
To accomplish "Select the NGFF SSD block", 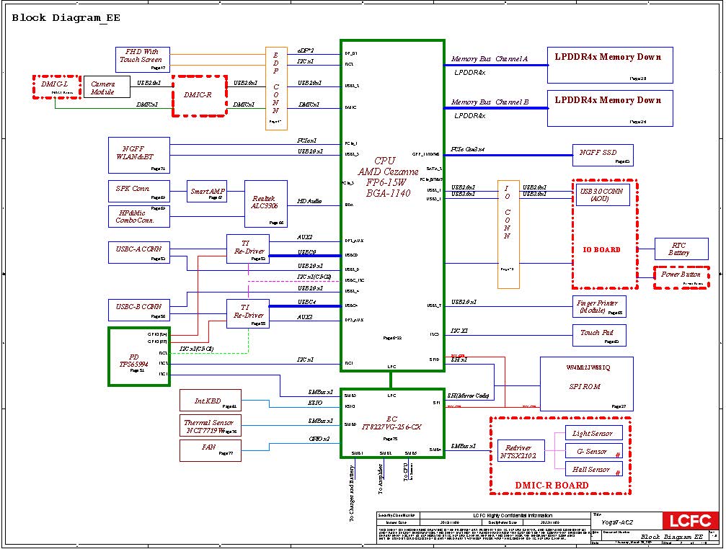I will click(x=603, y=155).
